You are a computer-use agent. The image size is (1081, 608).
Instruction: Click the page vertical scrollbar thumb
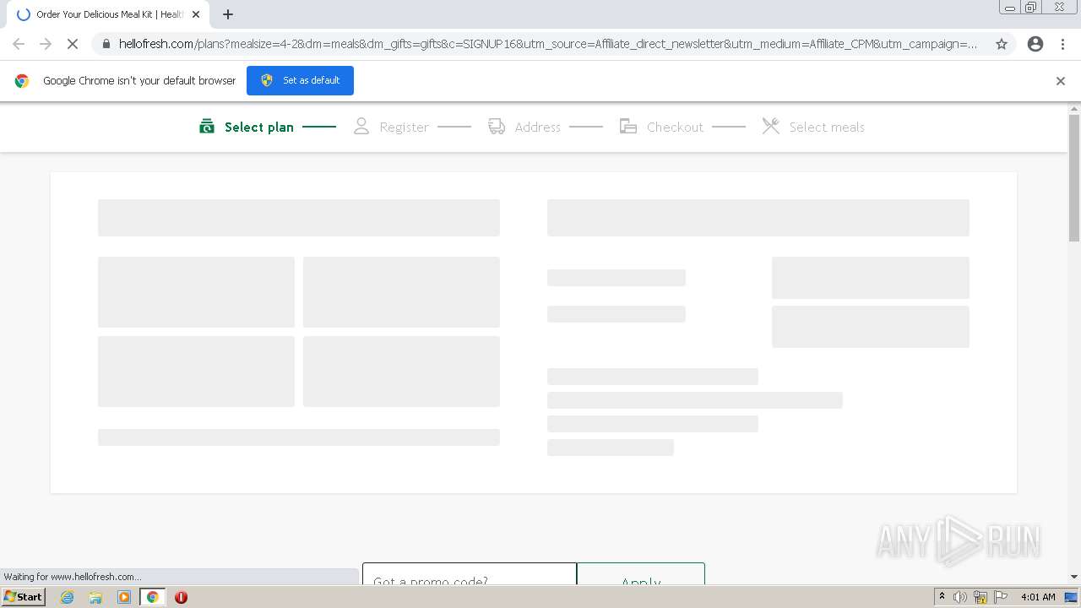1074,177
